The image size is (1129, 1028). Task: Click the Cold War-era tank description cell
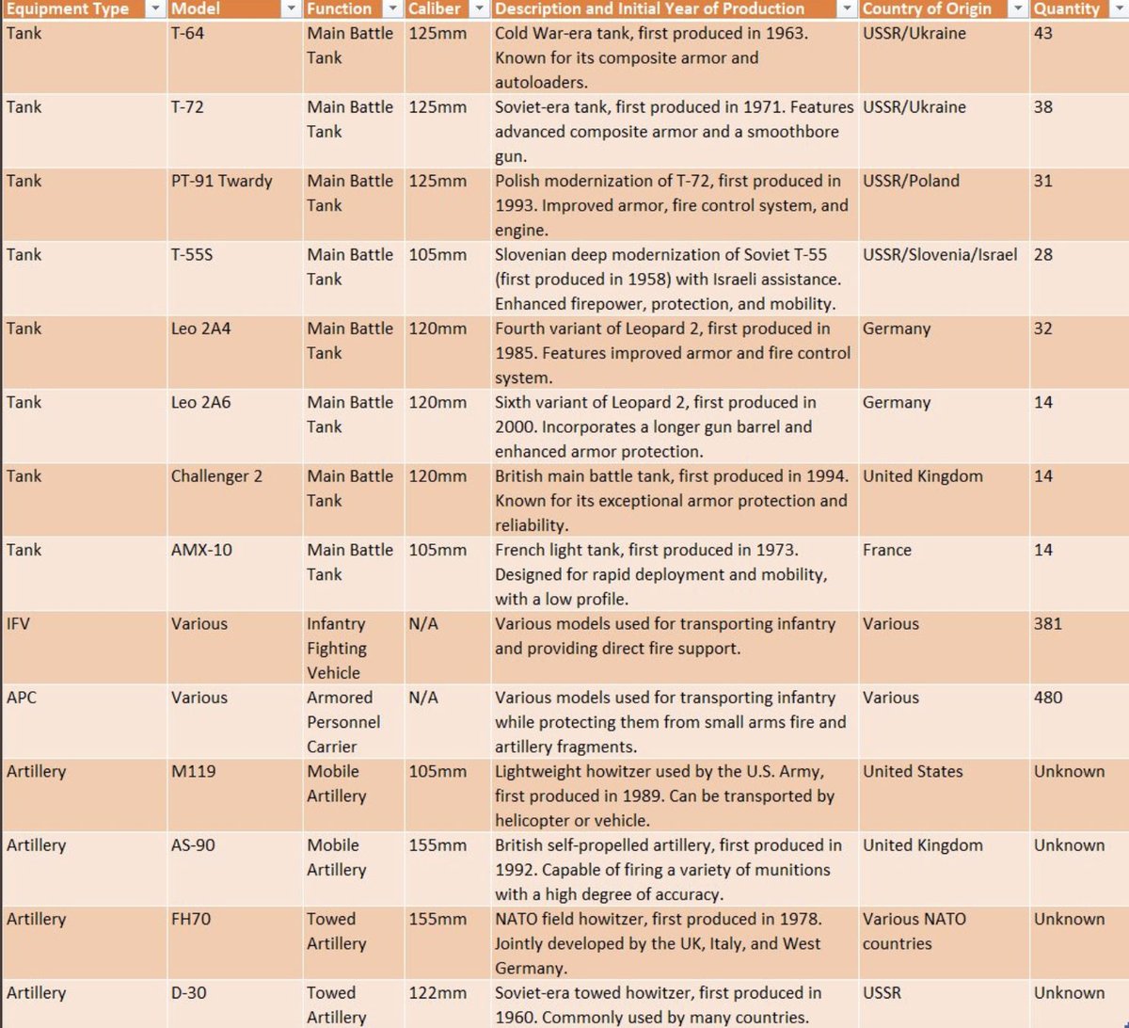[675, 57]
